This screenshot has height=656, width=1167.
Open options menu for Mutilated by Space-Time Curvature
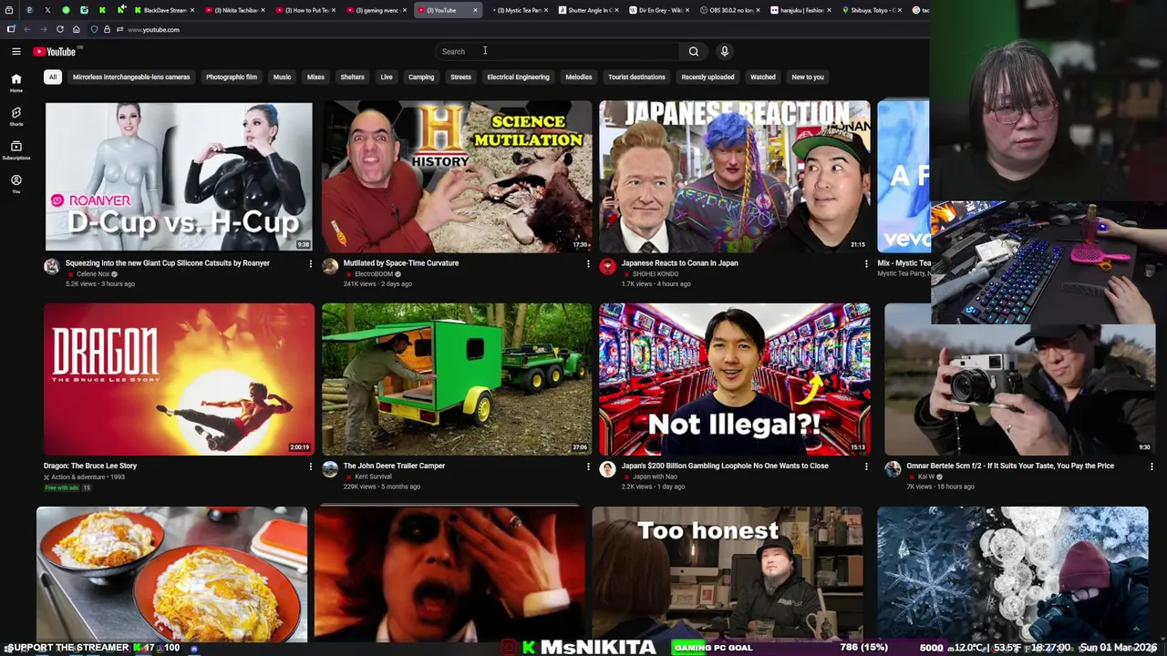(588, 264)
